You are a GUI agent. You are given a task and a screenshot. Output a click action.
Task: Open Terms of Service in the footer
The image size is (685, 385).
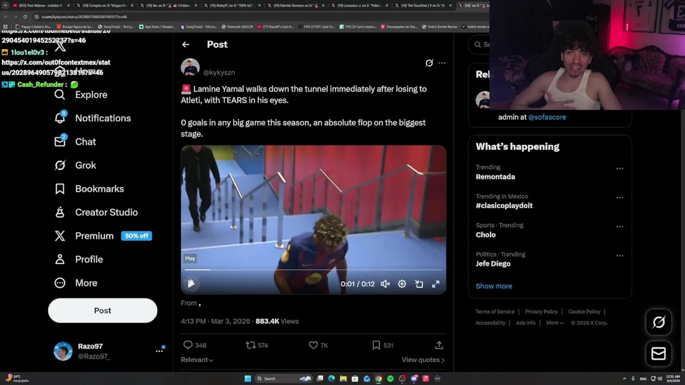(x=495, y=312)
